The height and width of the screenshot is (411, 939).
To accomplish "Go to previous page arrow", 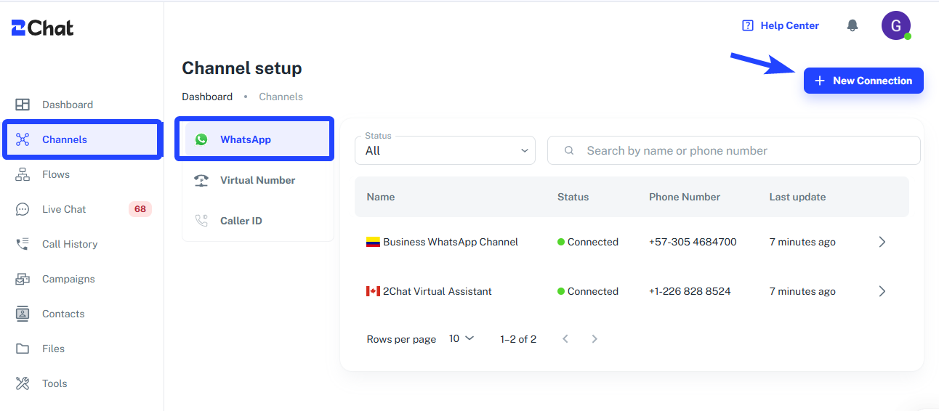I will point(565,338).
